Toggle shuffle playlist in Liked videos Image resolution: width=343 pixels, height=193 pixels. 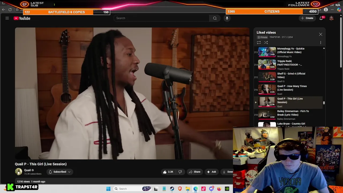point(266,43)
